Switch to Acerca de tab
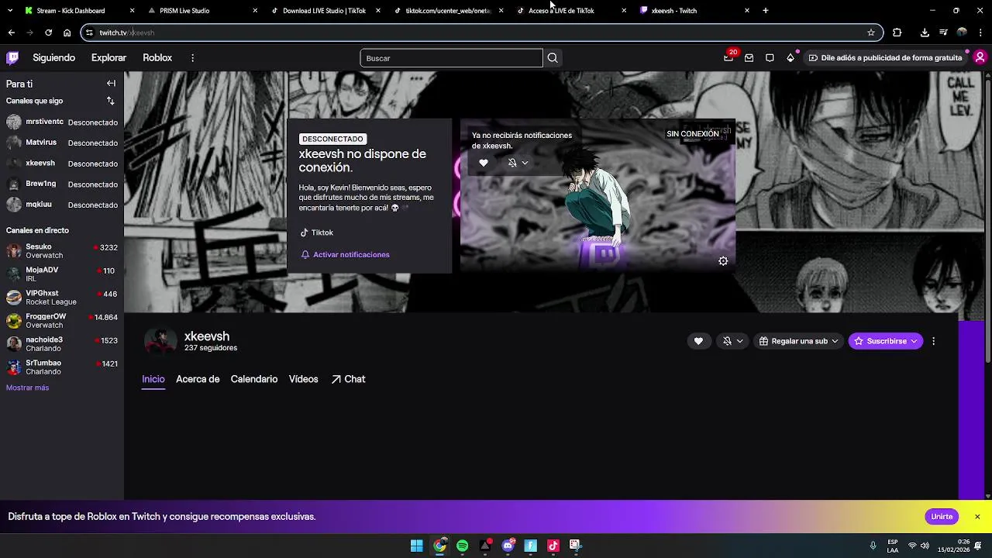The width and height of the screenshot is (992, 558). [198, 379]
